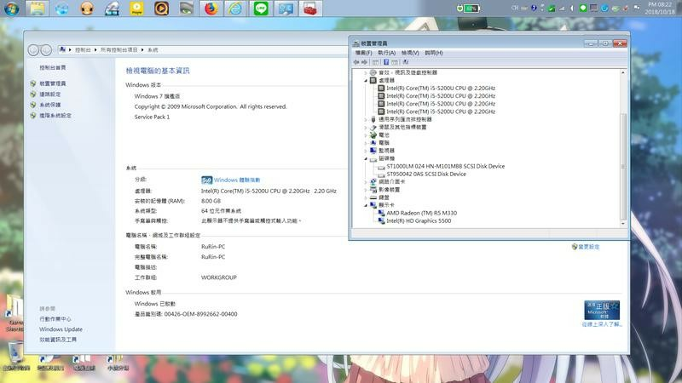Expand the Network adapters (網路介面卡) node
682x383 pixels.
(x=366, y=181)
